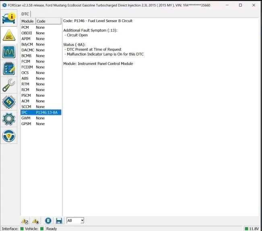
Task: Select the ACM module row
Action: tap(41, 101)
